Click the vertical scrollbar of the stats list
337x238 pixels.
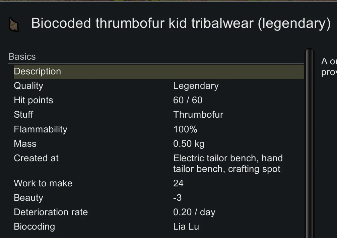pos(310,141)
